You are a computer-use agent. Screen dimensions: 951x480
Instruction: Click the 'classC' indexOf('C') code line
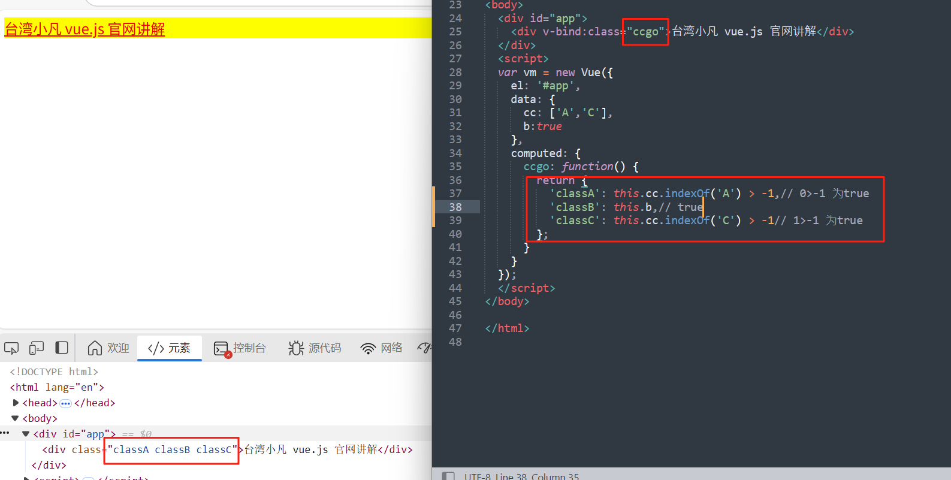click(706, 220)
